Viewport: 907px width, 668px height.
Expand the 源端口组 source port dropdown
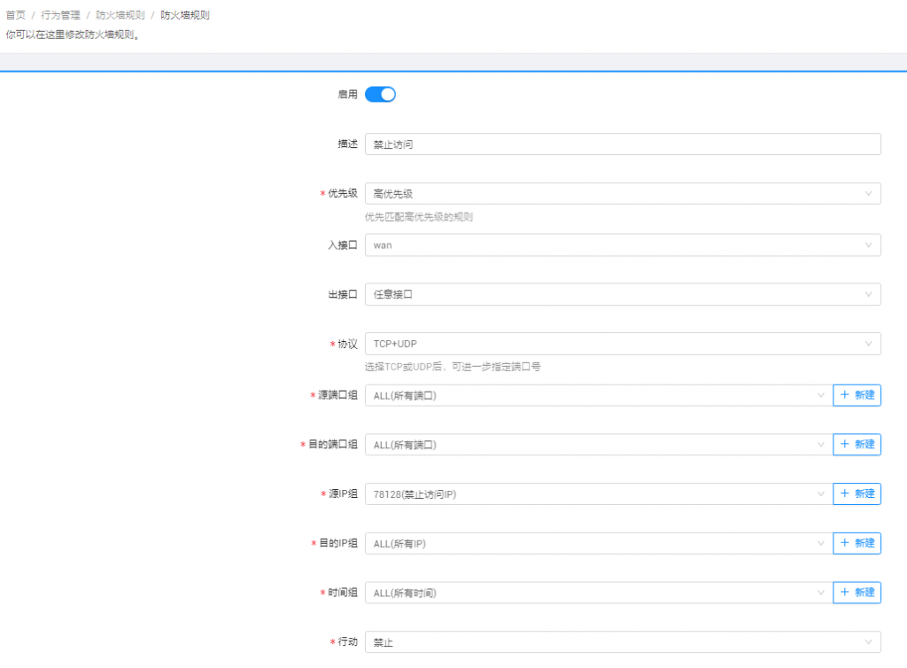(598, 395)
